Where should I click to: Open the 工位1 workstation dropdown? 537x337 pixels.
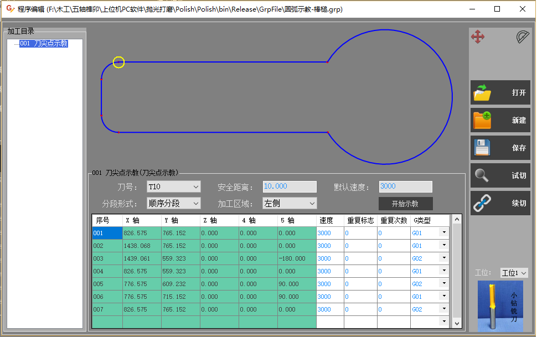pyautogui.click(x=524, y=273)
